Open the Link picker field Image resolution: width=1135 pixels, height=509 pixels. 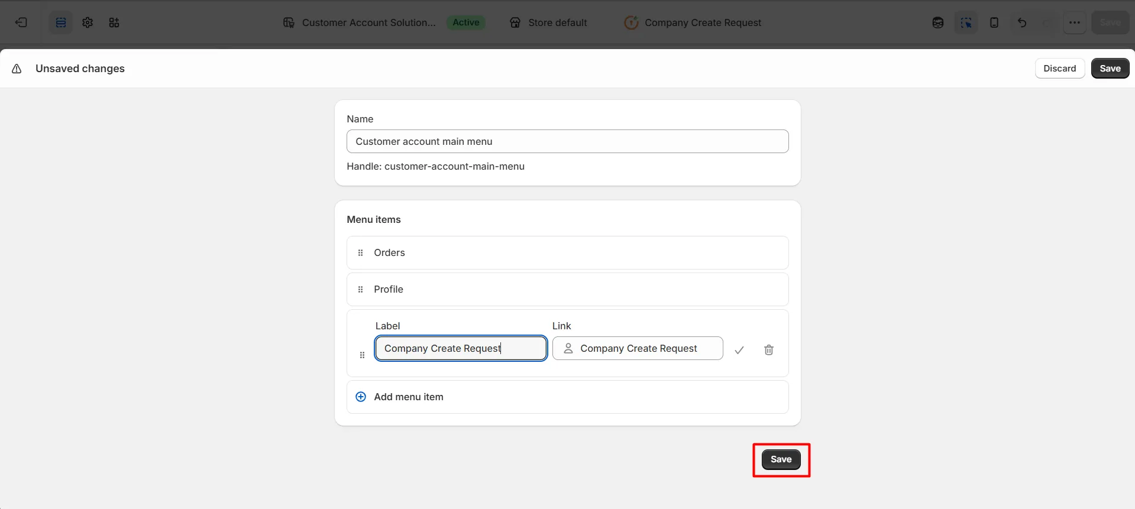click(638, 348)
